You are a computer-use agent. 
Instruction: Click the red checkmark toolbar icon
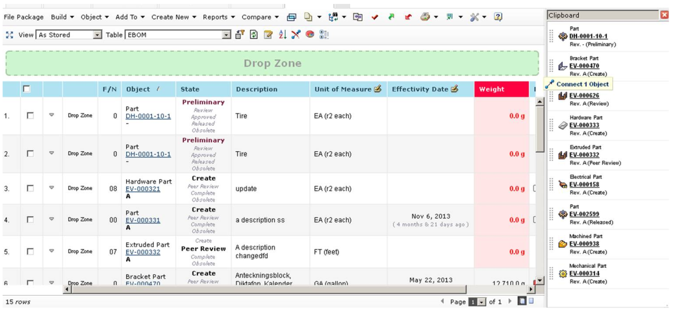point(375,17)
